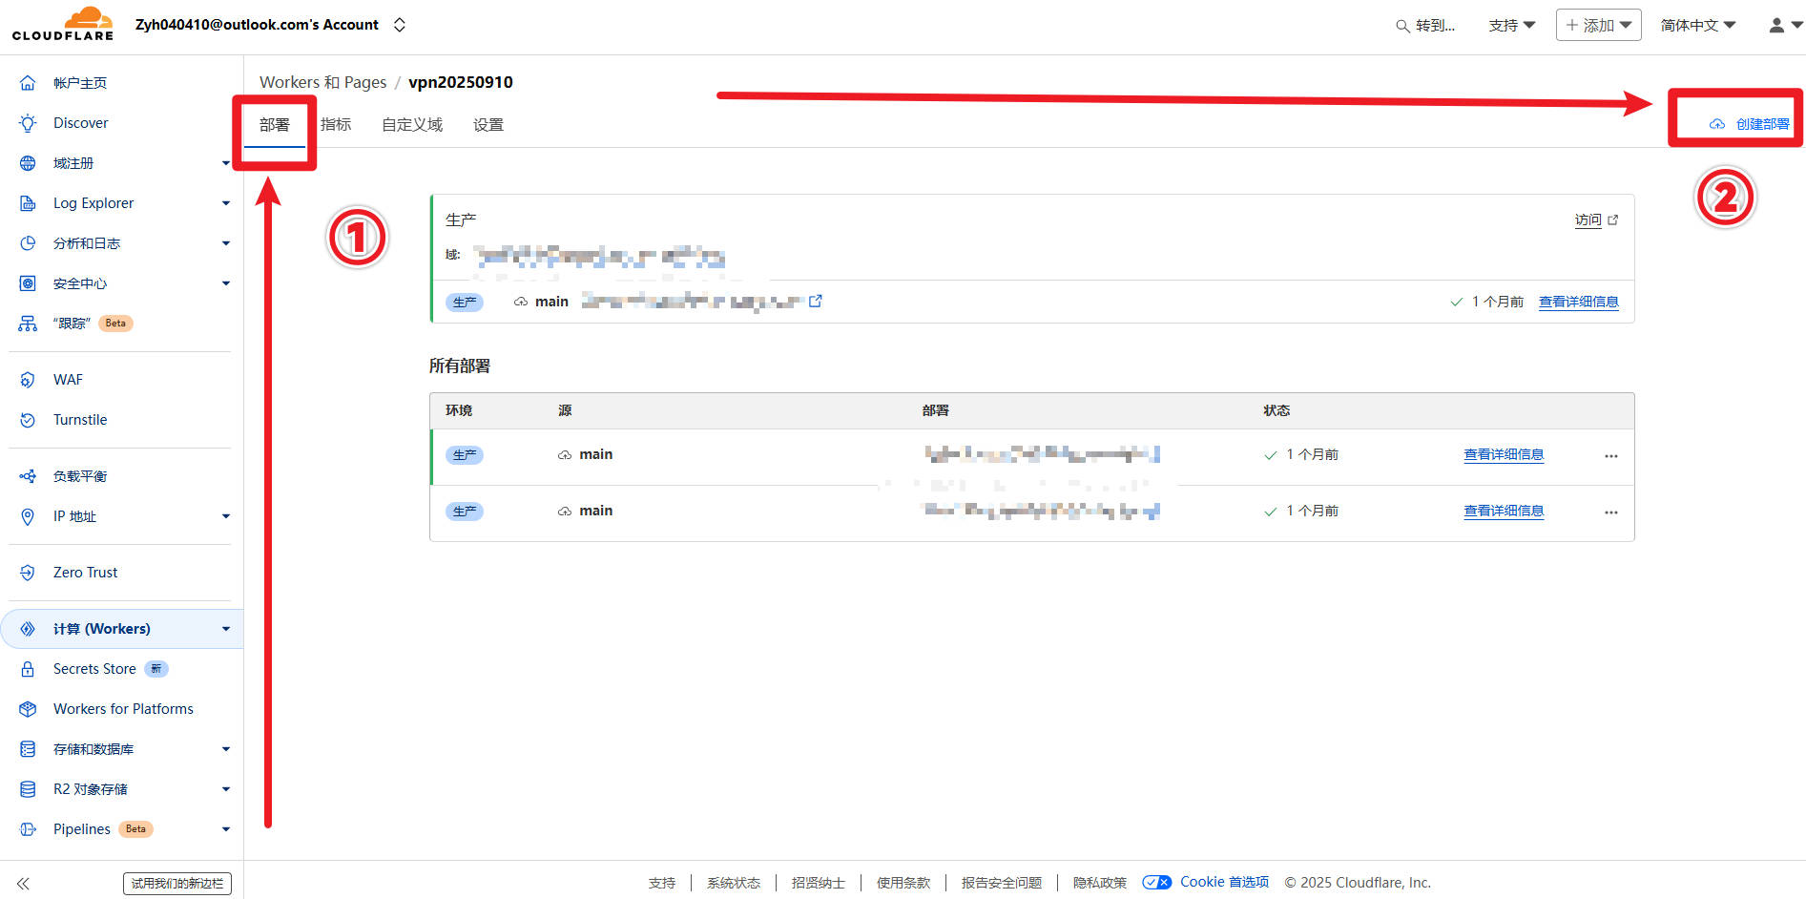Open external link icon beside main branch
This screenshot has width=1806, height=899.
click(816, 301)
